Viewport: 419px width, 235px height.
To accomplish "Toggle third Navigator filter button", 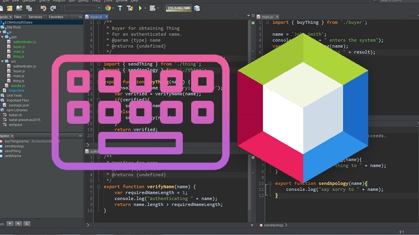I will (x=27, y=224).
